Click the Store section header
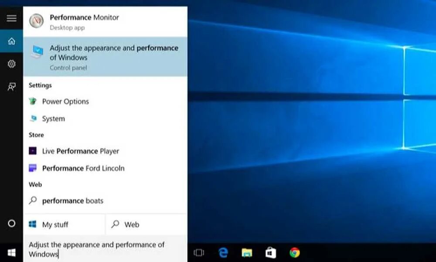 (x=36, y=135)
